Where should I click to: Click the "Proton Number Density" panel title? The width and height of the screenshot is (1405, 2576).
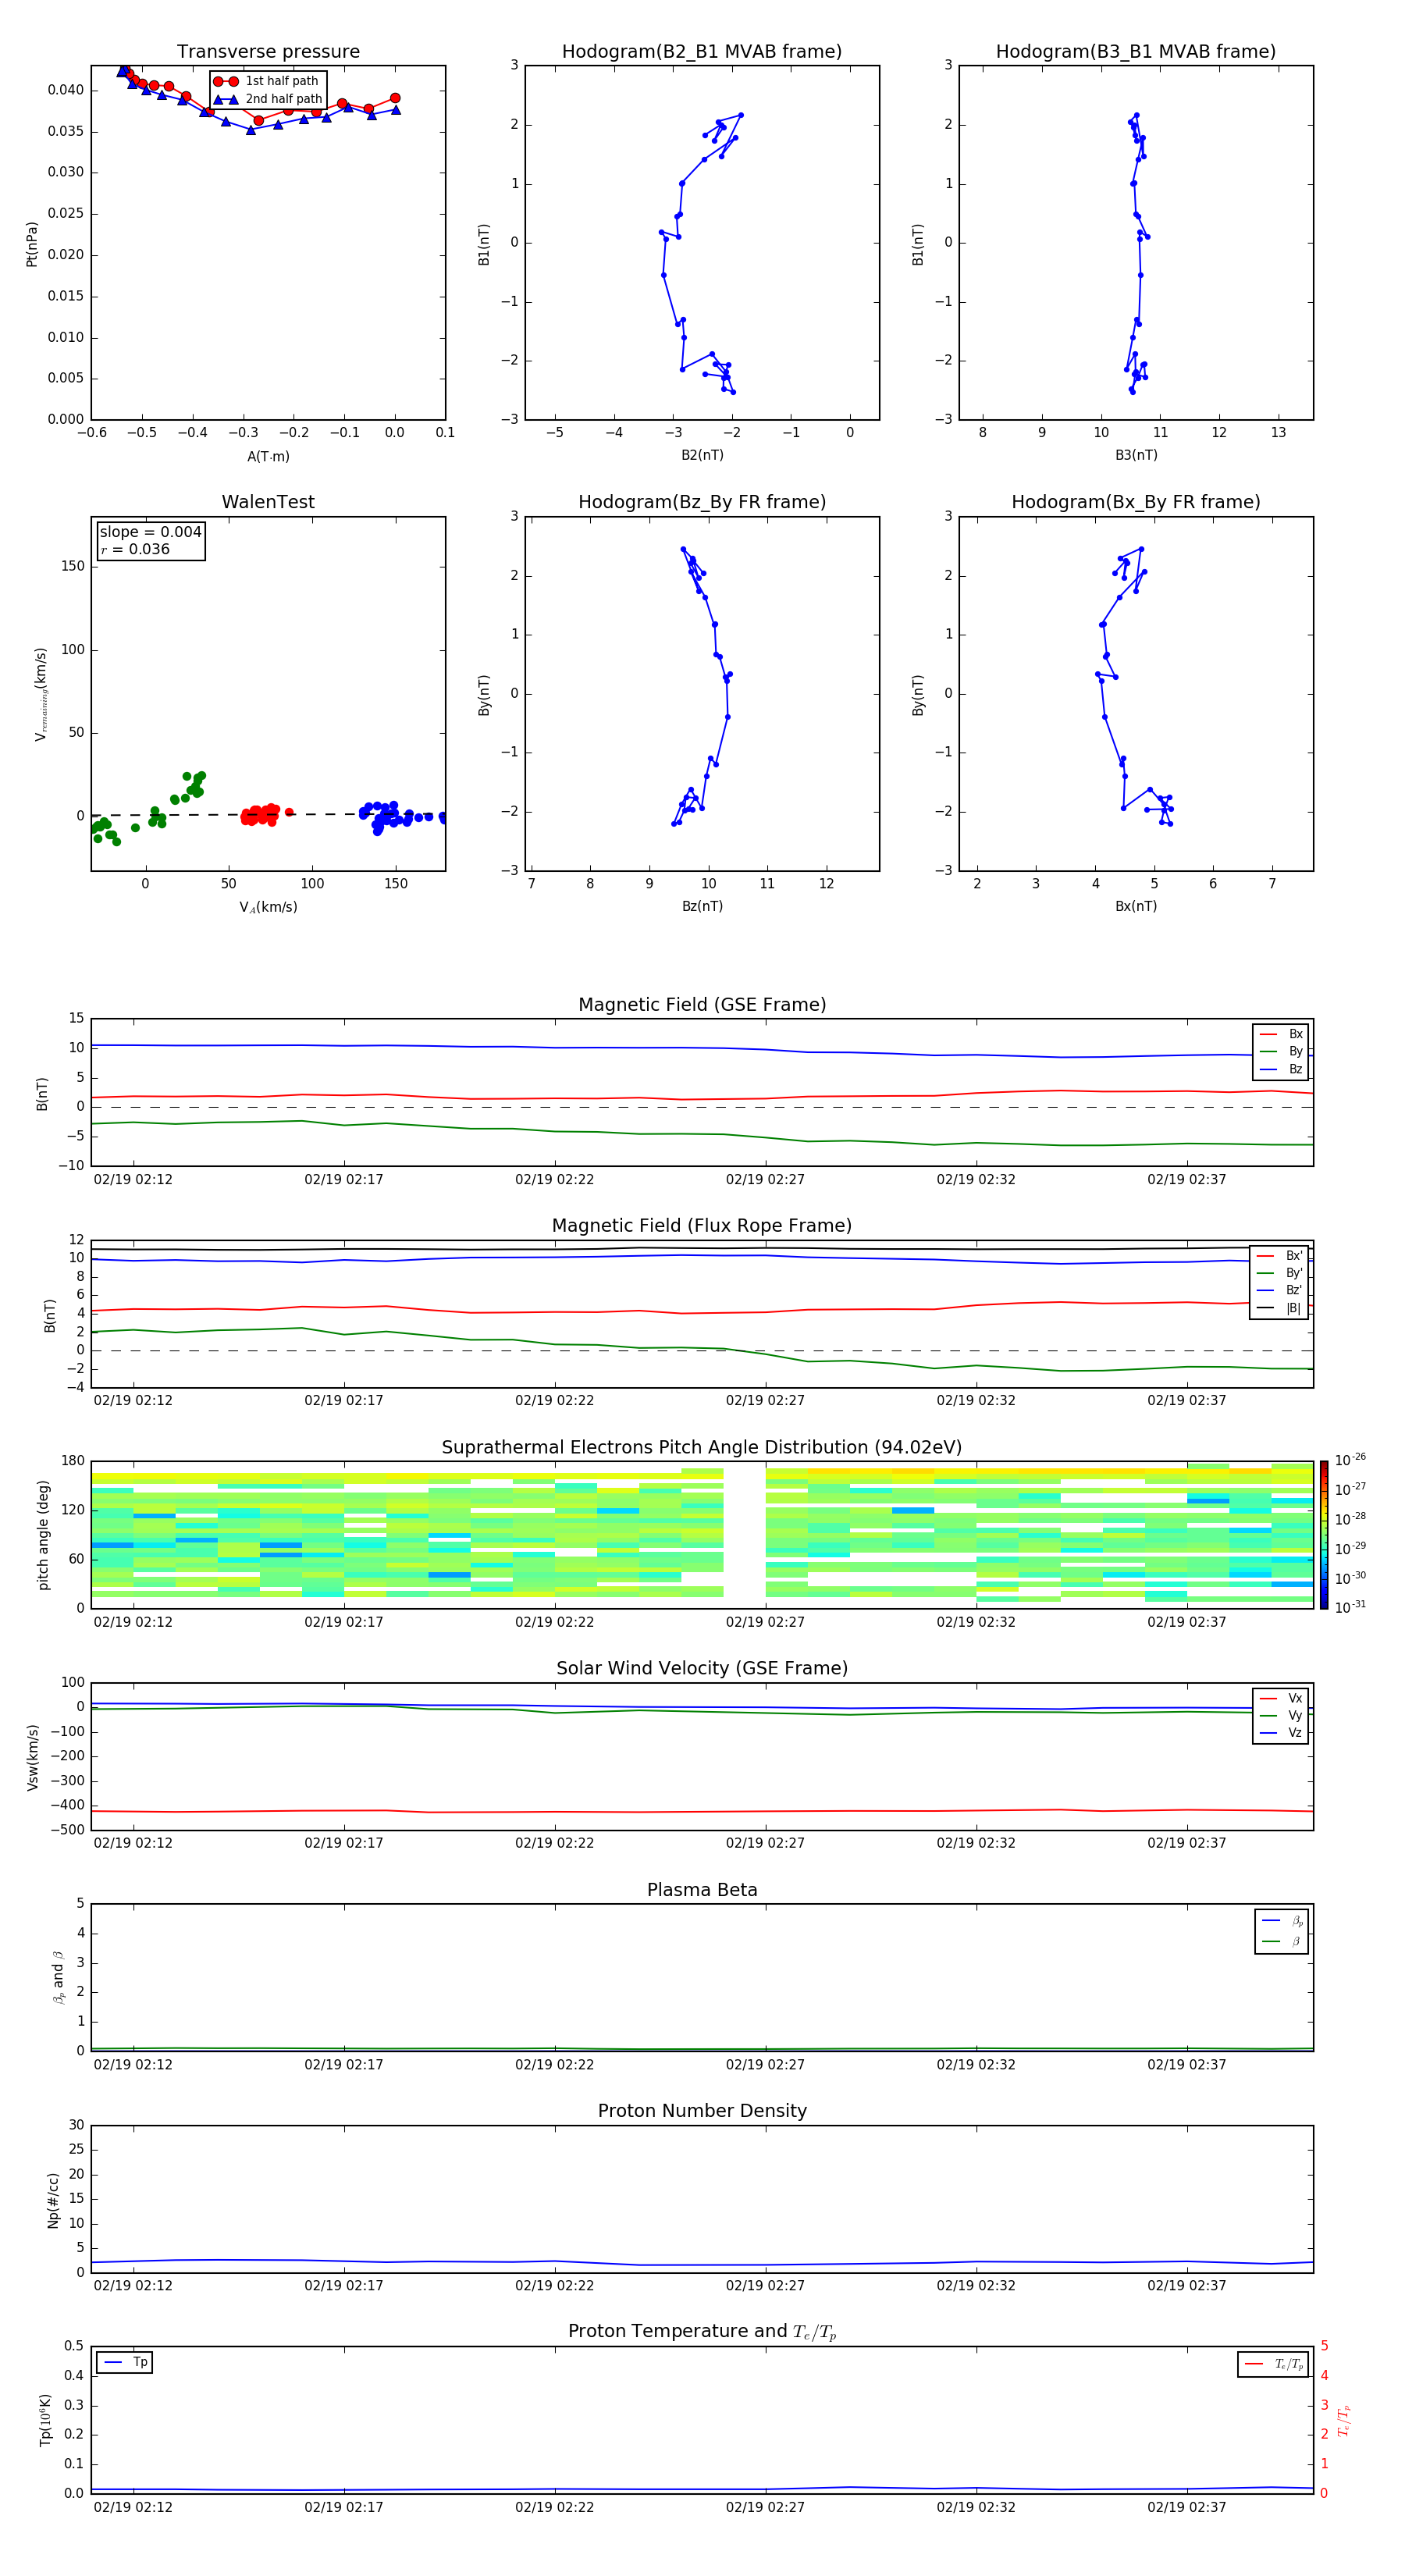[x=702, y=2111]
